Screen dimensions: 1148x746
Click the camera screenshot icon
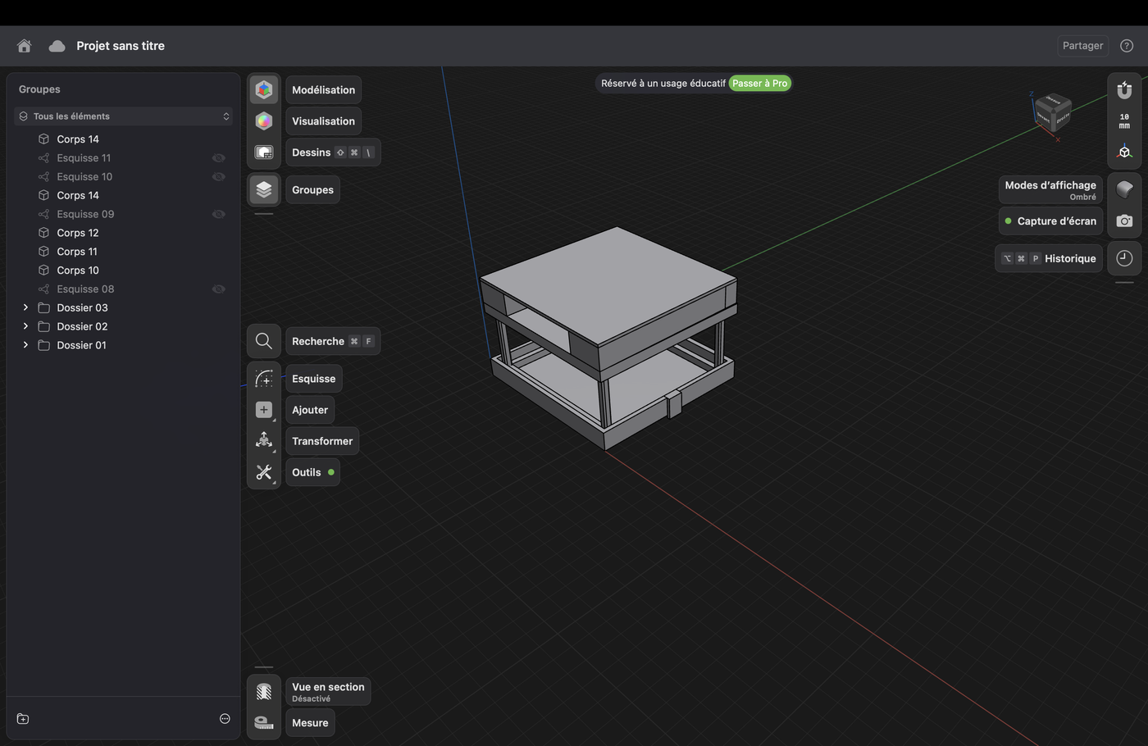coord(1124,221)
